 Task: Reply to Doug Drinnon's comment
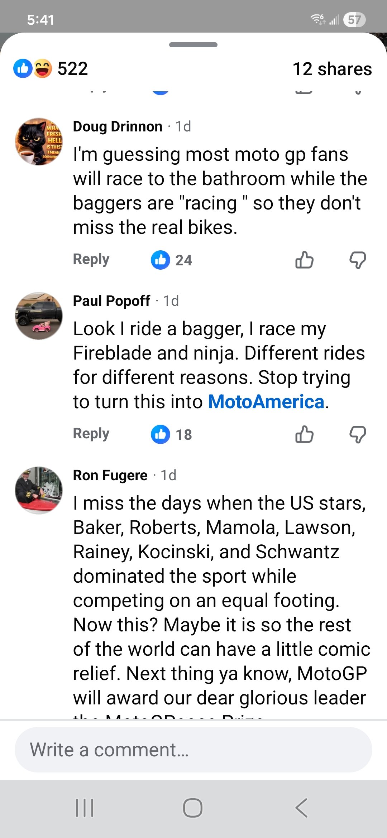click(91, 259)
